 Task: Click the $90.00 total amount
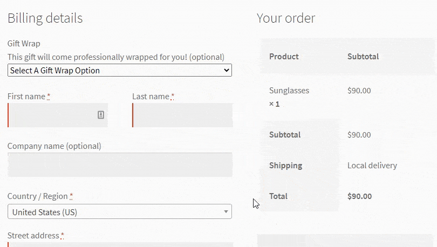point(359,196)
